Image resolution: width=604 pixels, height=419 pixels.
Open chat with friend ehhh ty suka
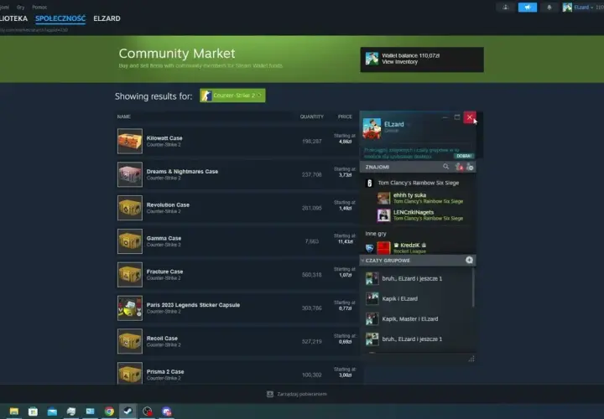[x=420, y=198]
